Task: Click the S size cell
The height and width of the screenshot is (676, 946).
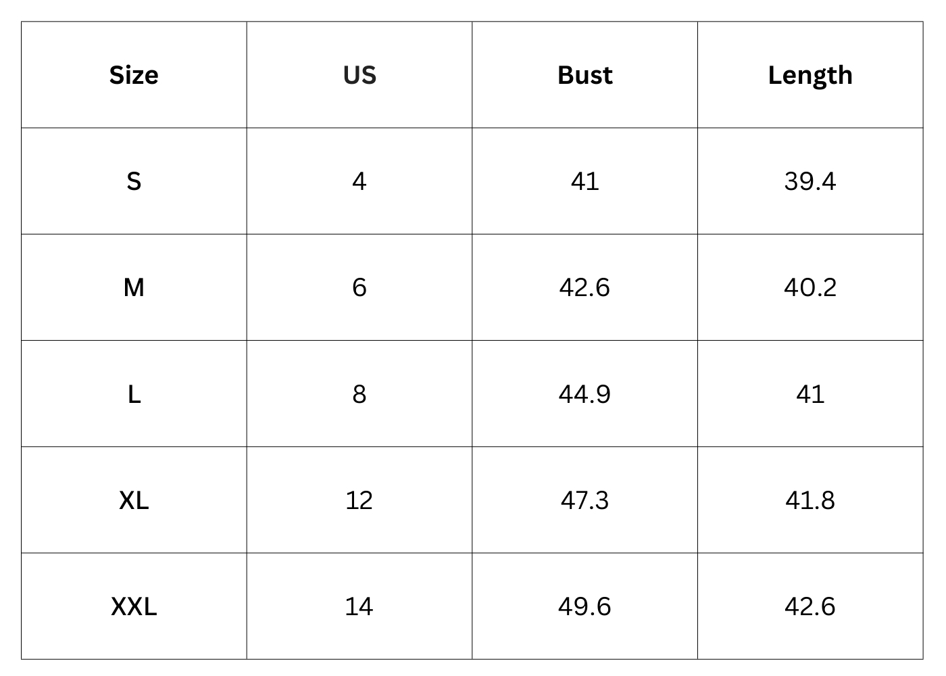Action: click(x=134, y=181)
